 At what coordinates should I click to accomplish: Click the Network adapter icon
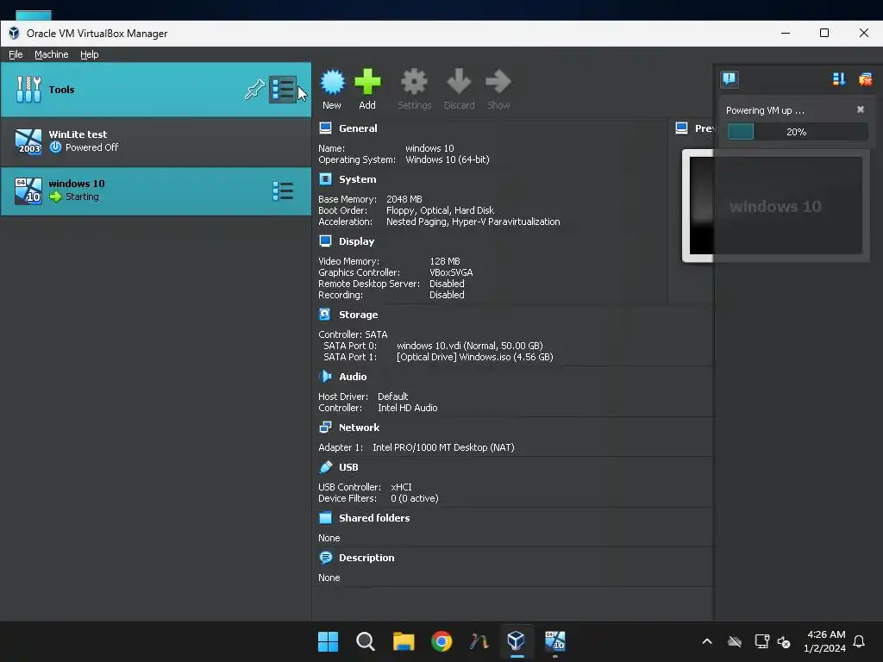coord(325,428)
